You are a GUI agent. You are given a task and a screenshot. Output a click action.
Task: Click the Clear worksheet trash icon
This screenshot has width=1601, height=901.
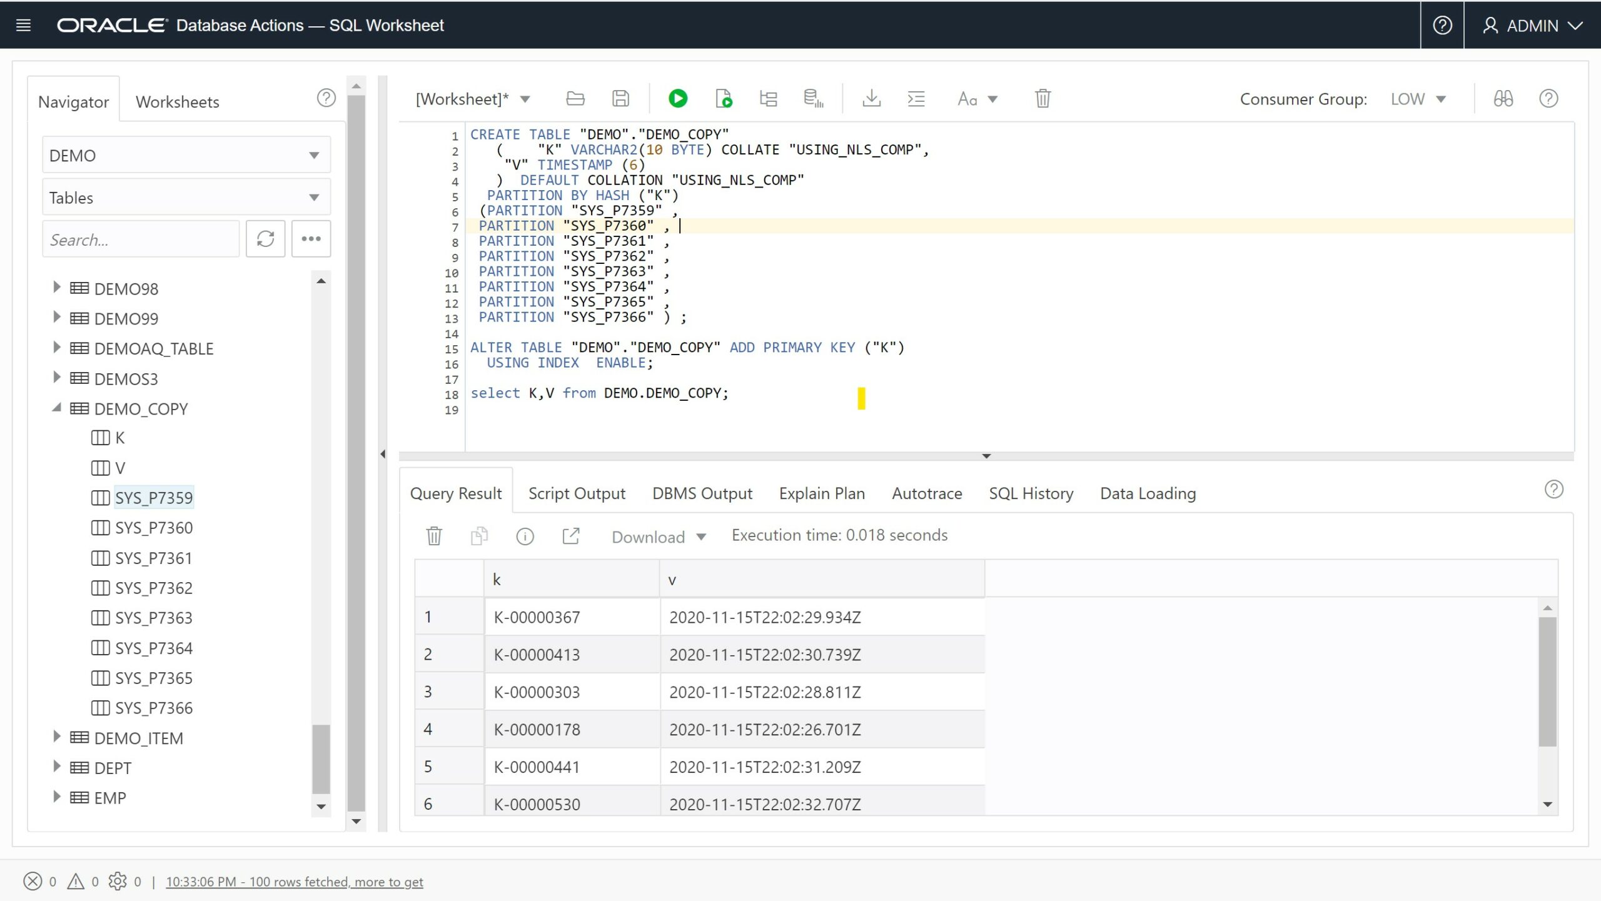tap(1042, 99)
